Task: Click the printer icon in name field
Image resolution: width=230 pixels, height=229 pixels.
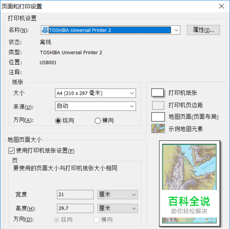Action: pyautogui.click(x=45, y=30)
